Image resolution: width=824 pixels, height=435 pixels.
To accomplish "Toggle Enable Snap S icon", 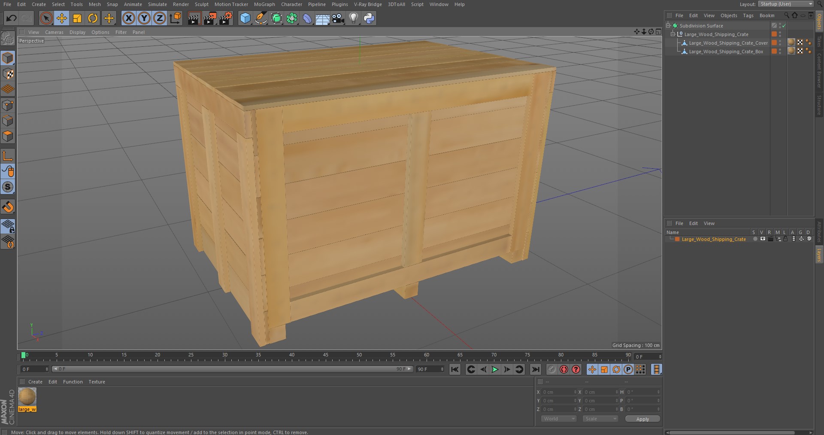I will [8, 187].
